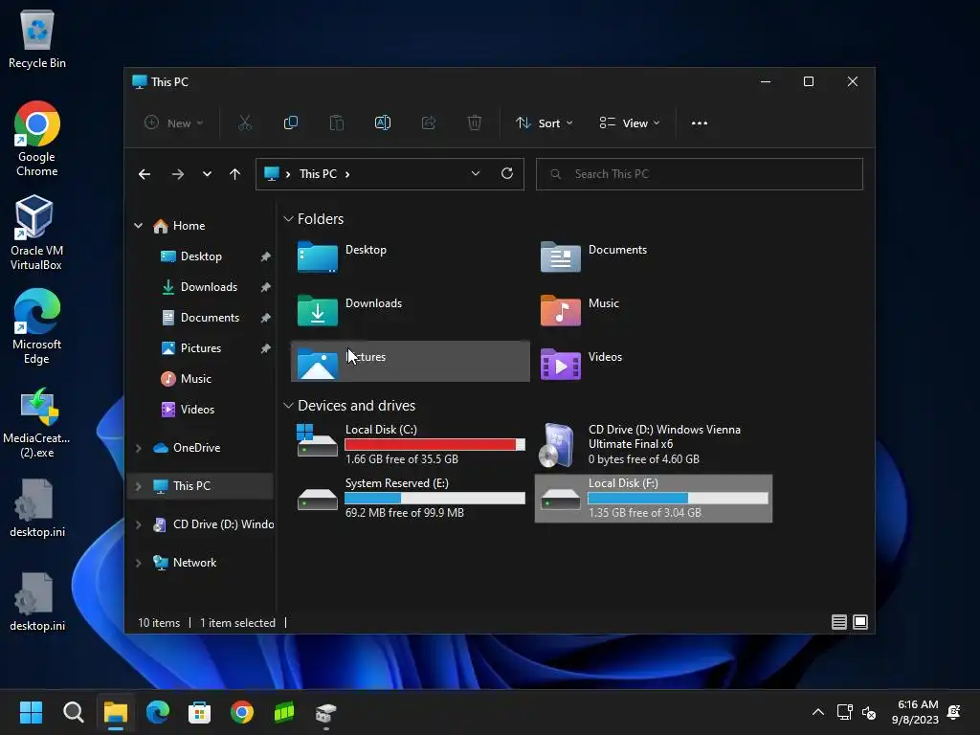
Task: Select System Reserved (E:) drive
Action: click(x=410, y=498)
